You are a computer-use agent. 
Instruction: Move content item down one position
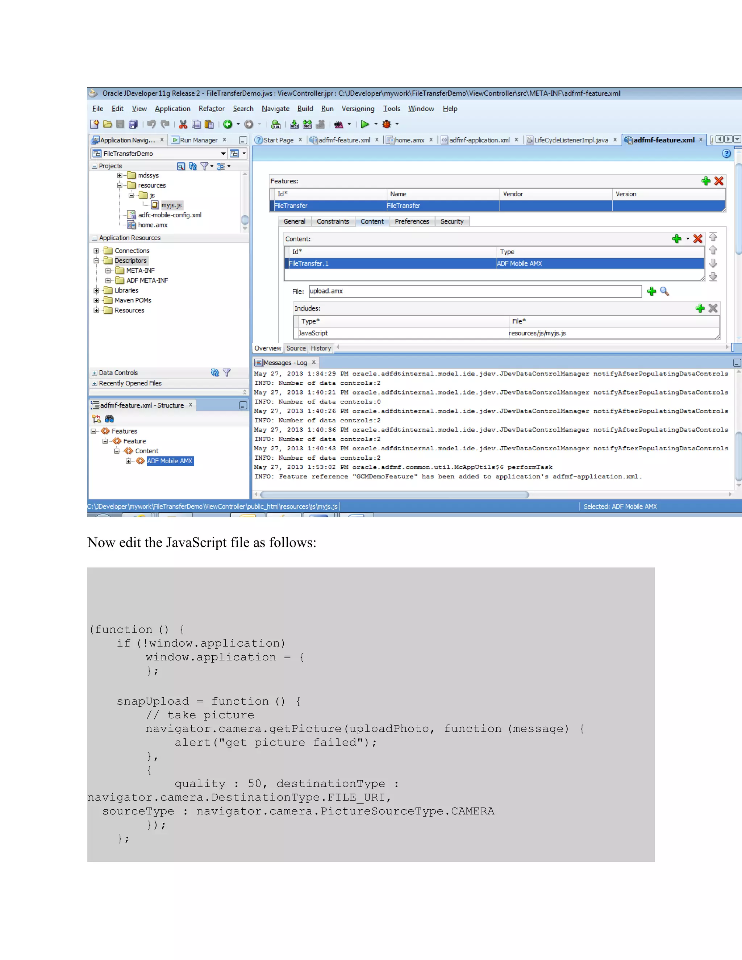[713, 263]
